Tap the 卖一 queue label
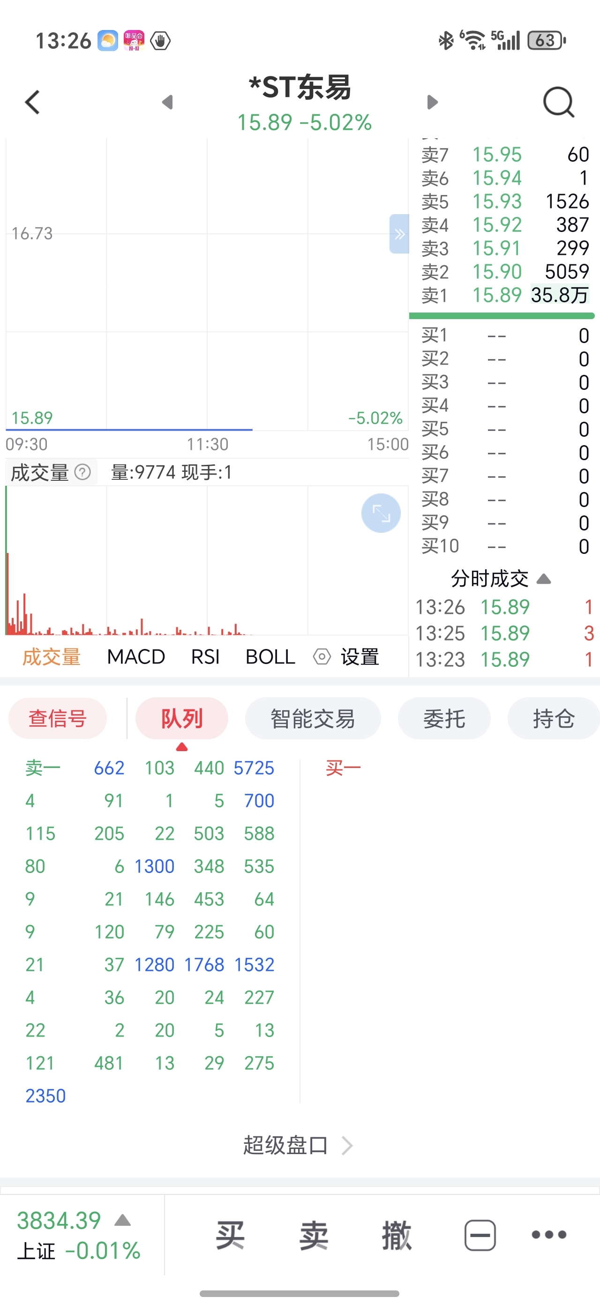The height and width of the screenshot is (1312, 600). [43, 768]
